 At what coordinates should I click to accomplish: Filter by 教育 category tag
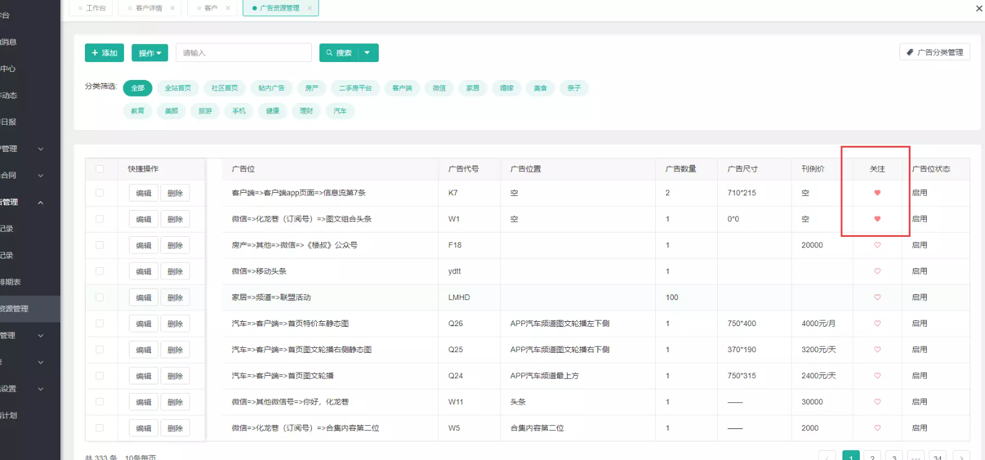coord(138,111)
